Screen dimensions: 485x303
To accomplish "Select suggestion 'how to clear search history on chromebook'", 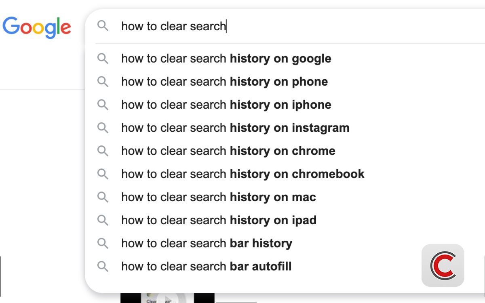I will [242, 174].
